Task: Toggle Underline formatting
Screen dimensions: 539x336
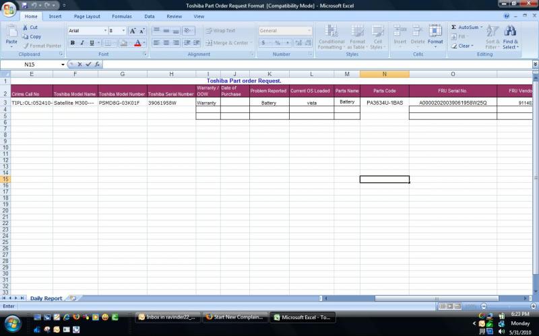Action: [92, 43]
